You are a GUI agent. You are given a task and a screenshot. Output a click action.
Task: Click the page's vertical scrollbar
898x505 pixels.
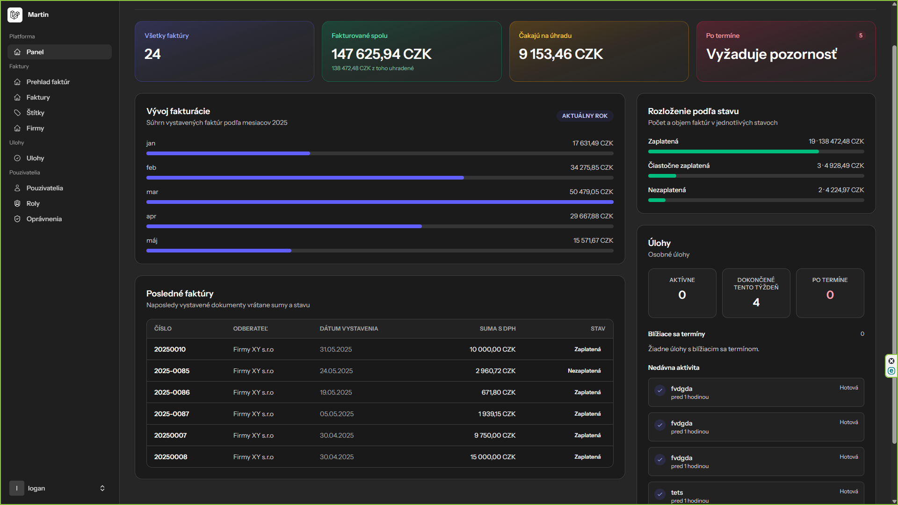894,243
